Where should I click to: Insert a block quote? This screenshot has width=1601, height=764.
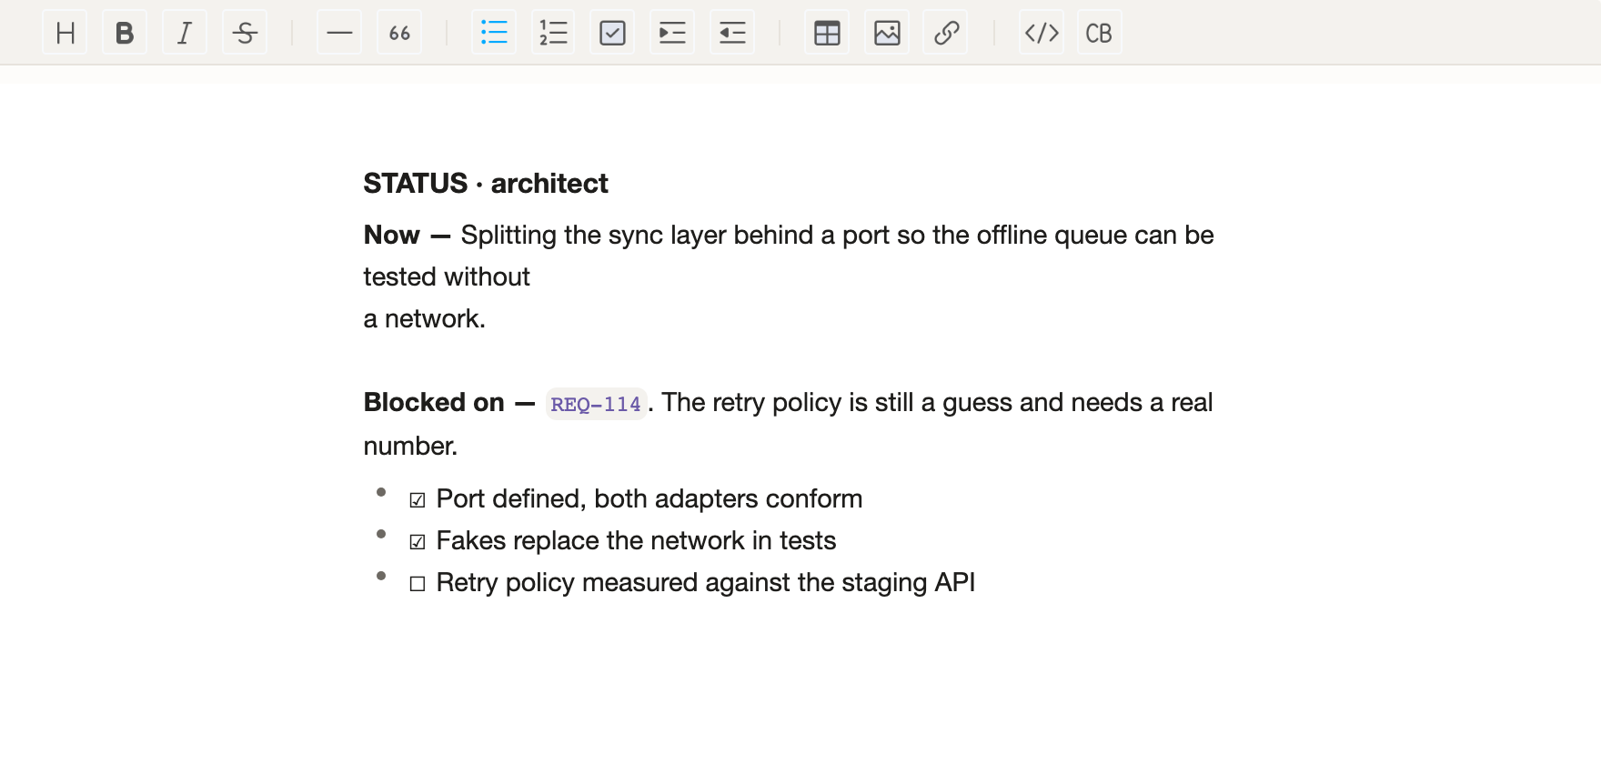pos(399,33)
